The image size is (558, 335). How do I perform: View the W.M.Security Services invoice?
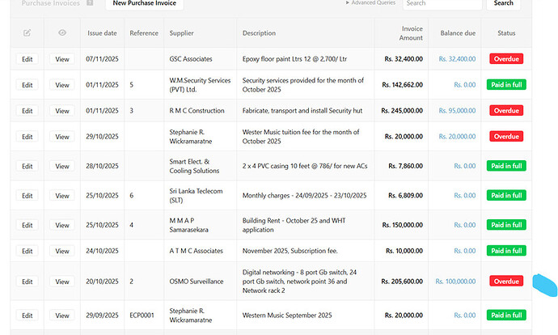(62, 85)
